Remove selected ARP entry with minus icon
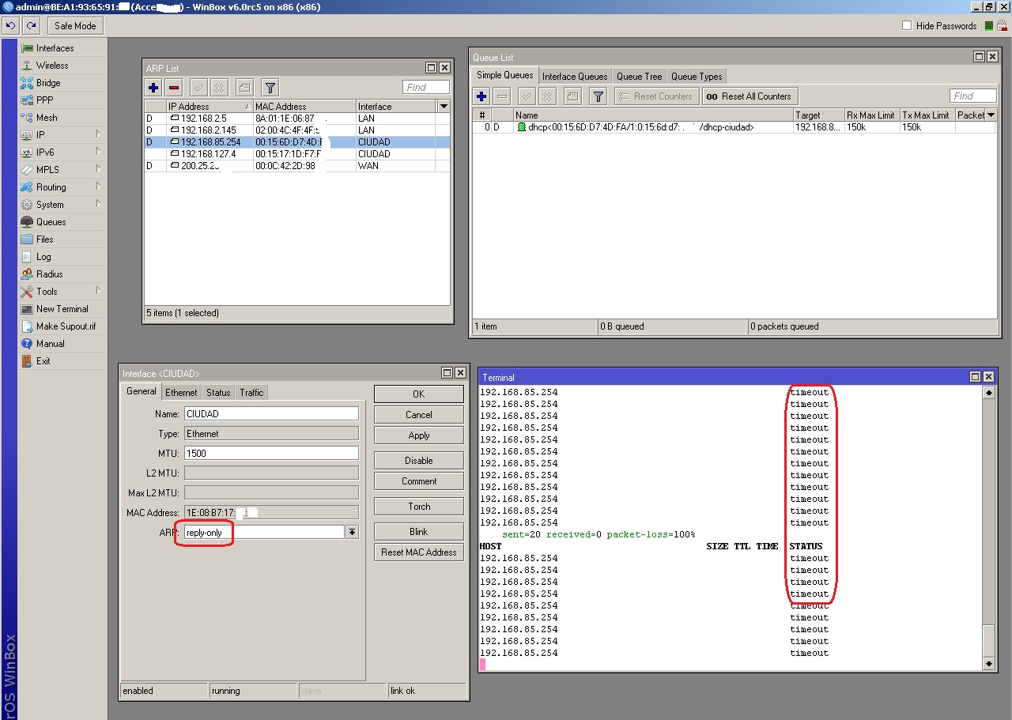This screenshot has width=1012, height=720. point(175,88)
